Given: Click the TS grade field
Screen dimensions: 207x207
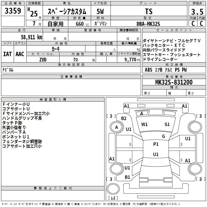Looking at the screenshot, I should 149,12.
